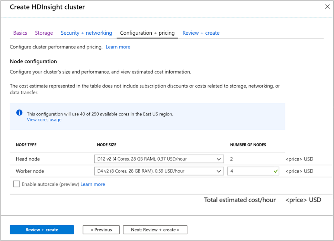This screenshot has height=241, width=334.
Task: Switch to the Basics tab
Action: 20,33
